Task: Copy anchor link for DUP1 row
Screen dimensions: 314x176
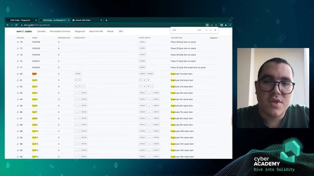Action: (18, 74)
